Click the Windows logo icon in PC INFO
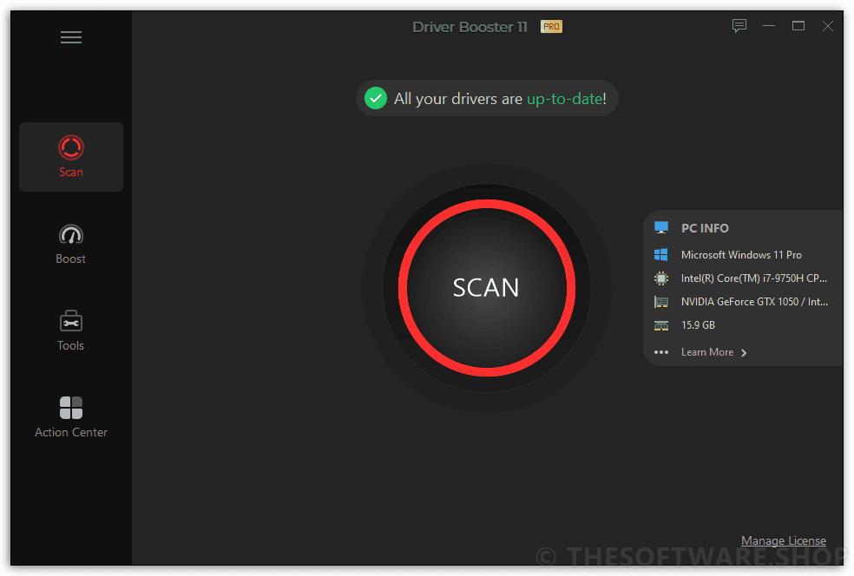Image resolution: width=854 pixels, height=576 pixels. pos(661,255)
